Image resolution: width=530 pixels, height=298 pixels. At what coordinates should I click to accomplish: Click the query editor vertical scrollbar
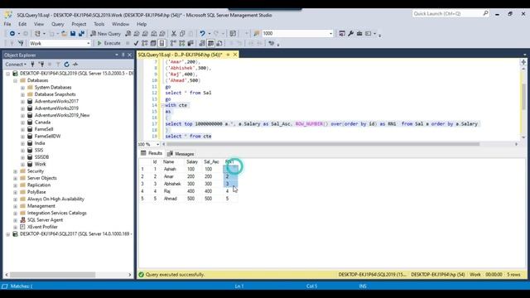pyautogui.click(x=523, y=97)
